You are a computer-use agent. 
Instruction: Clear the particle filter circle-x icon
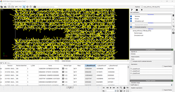click(x=1, y=63)
